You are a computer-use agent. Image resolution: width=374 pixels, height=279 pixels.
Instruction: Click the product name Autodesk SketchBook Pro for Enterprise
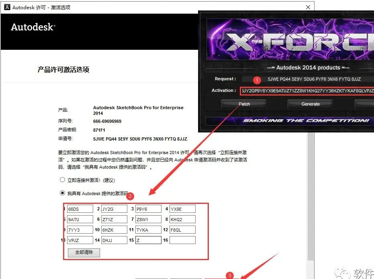[138, 110]
